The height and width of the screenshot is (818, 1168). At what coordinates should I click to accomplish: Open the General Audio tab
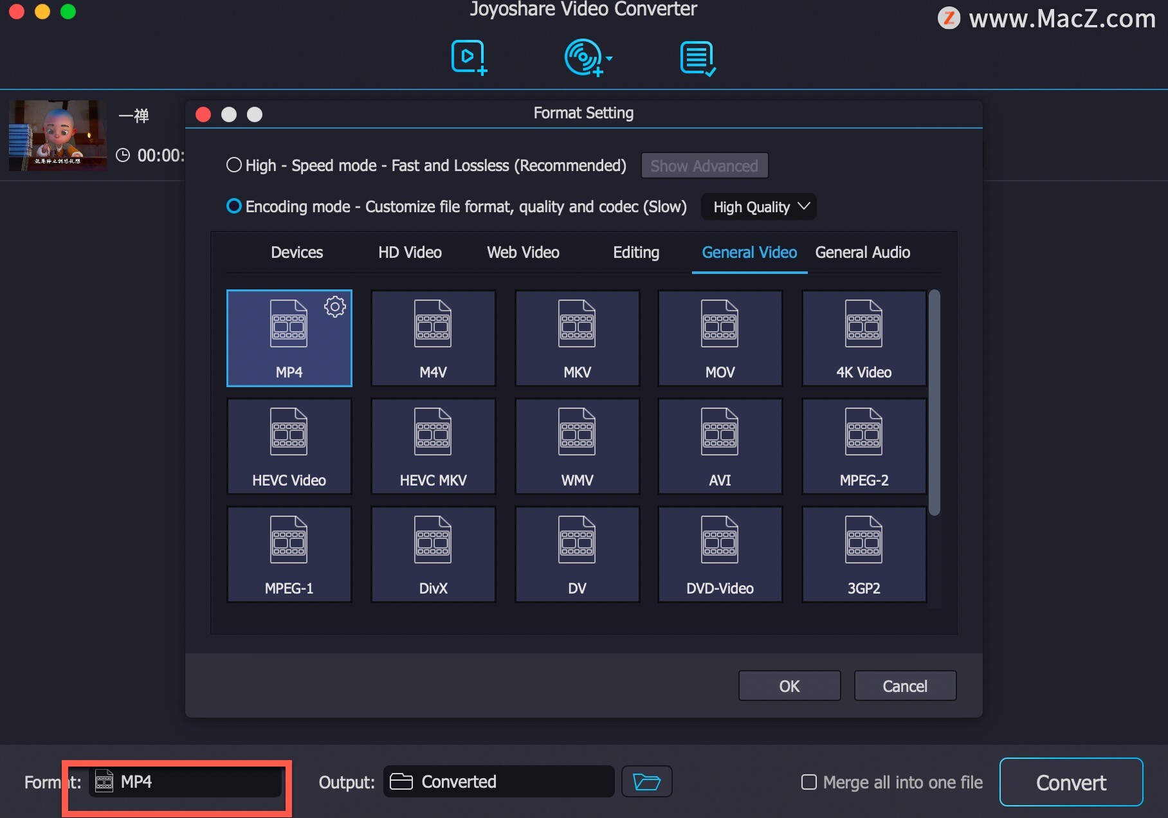pos(863,252)
